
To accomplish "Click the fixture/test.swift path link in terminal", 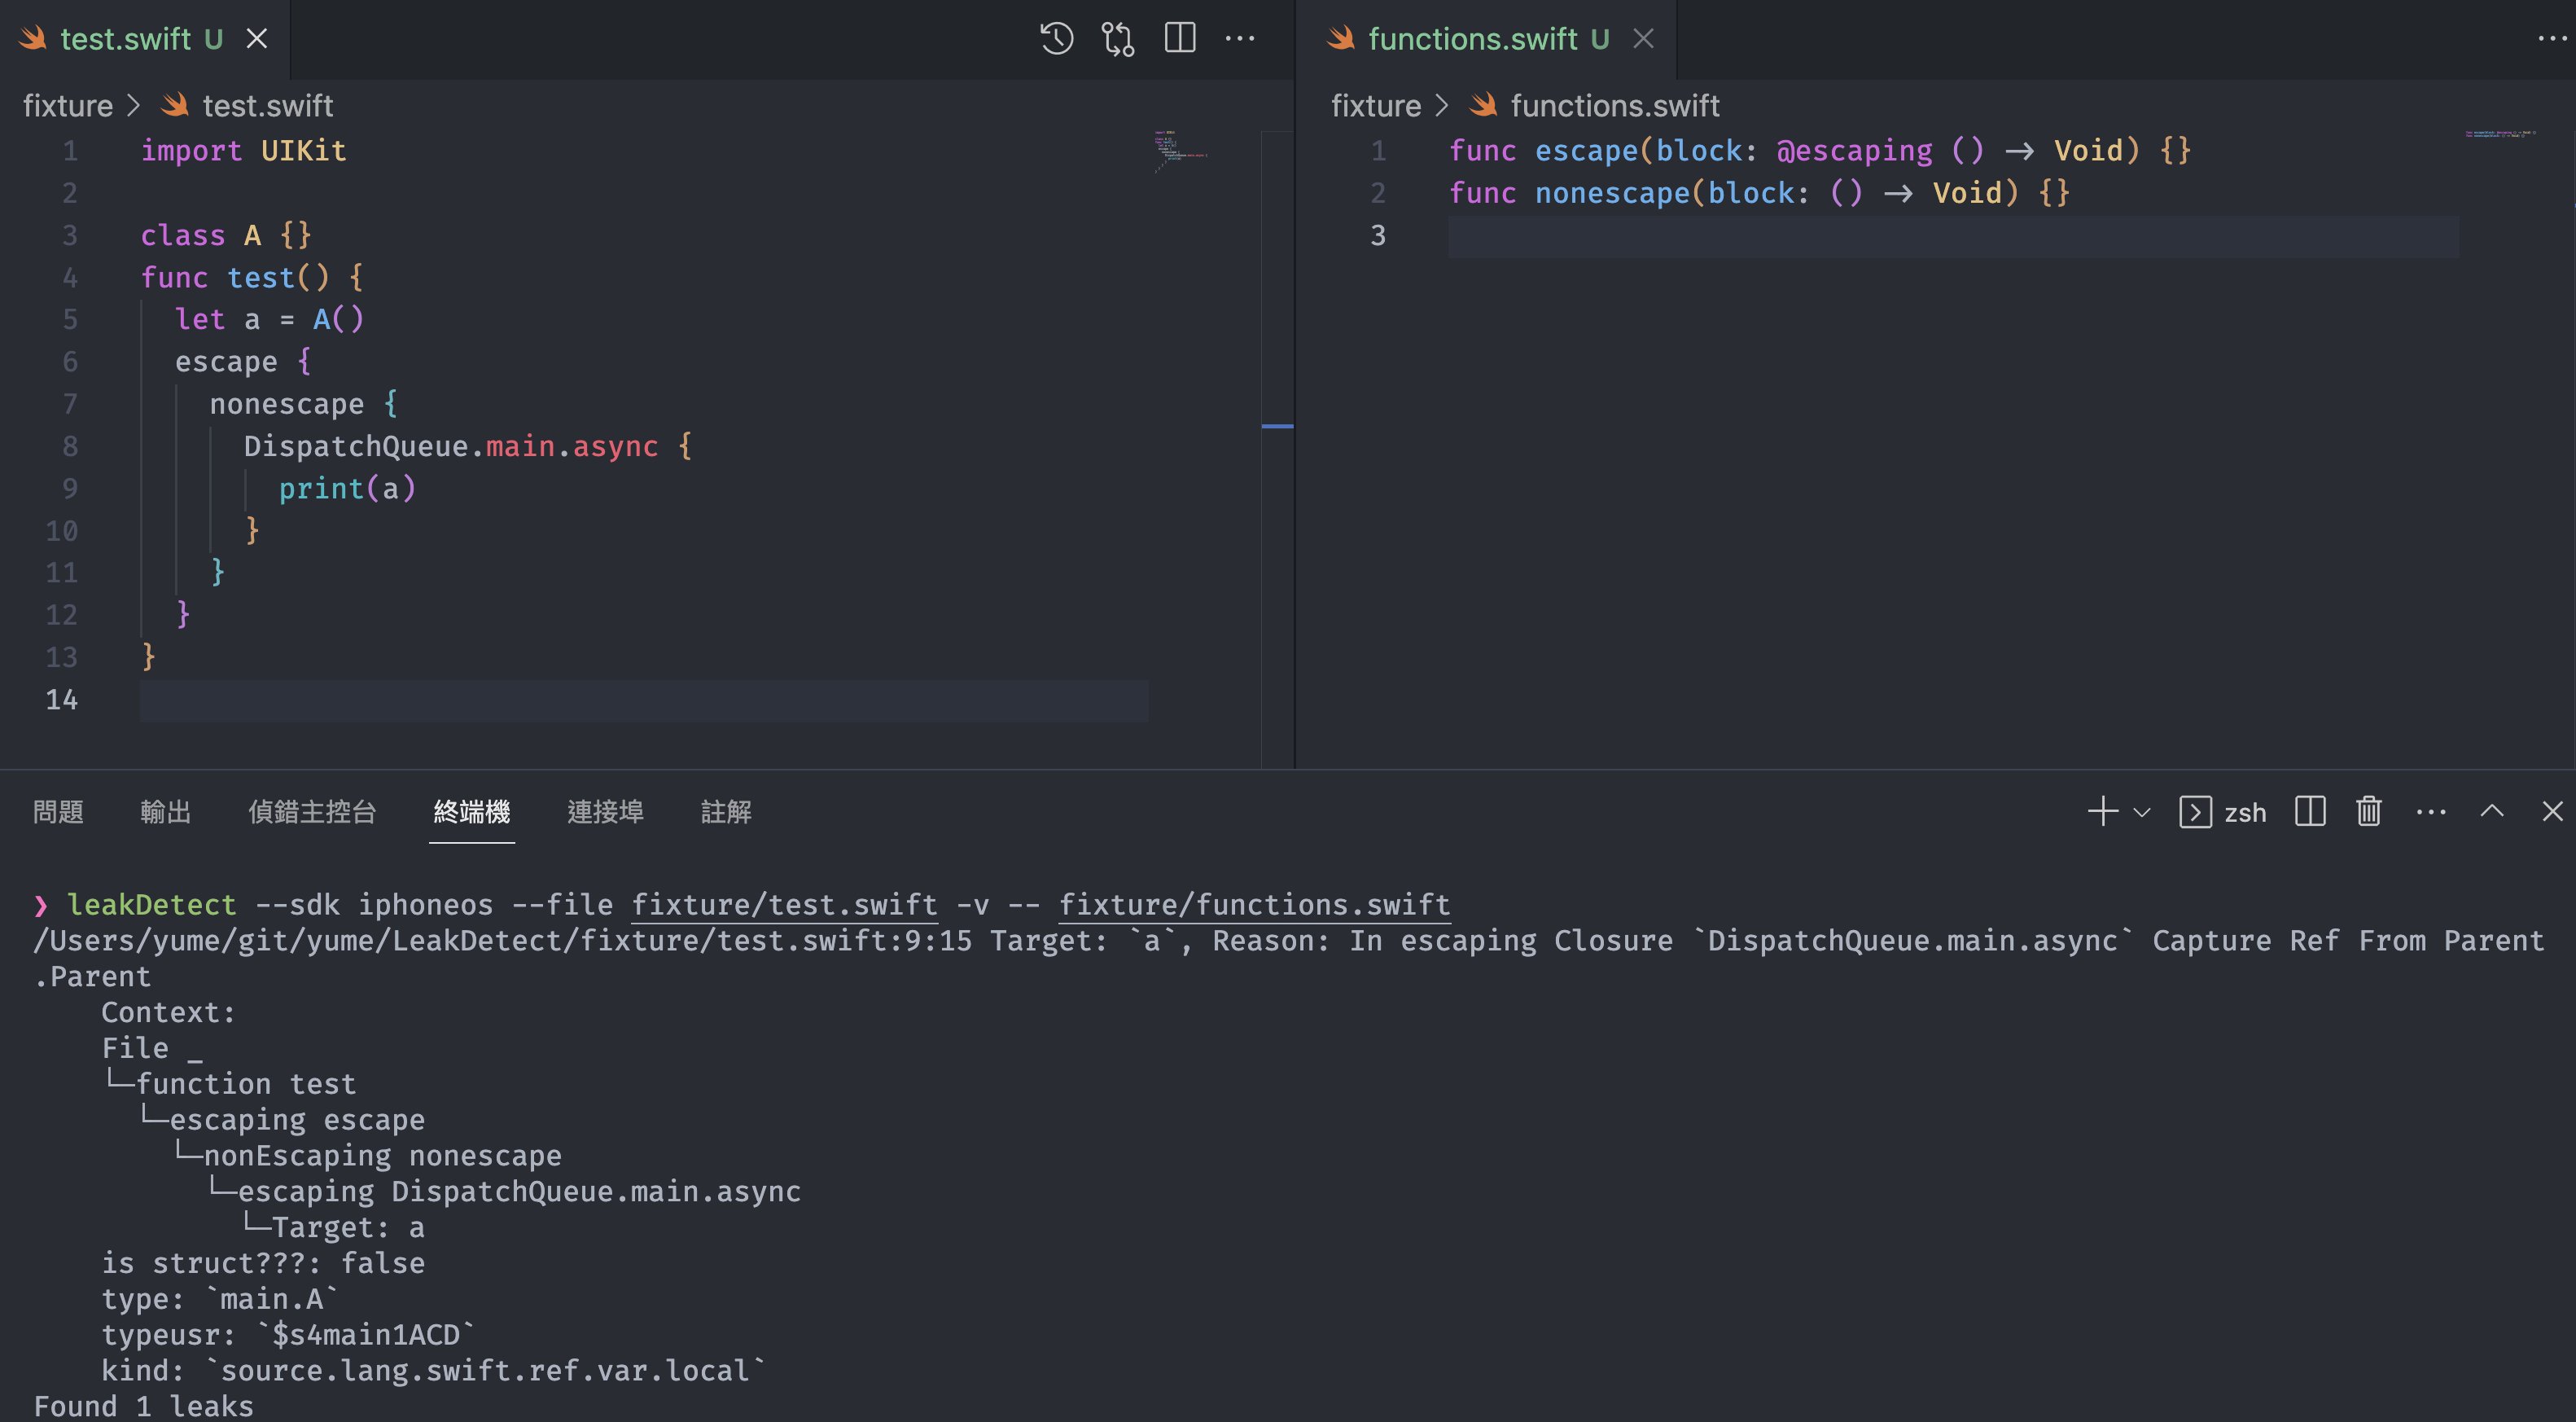I will (x=784, y=905).
